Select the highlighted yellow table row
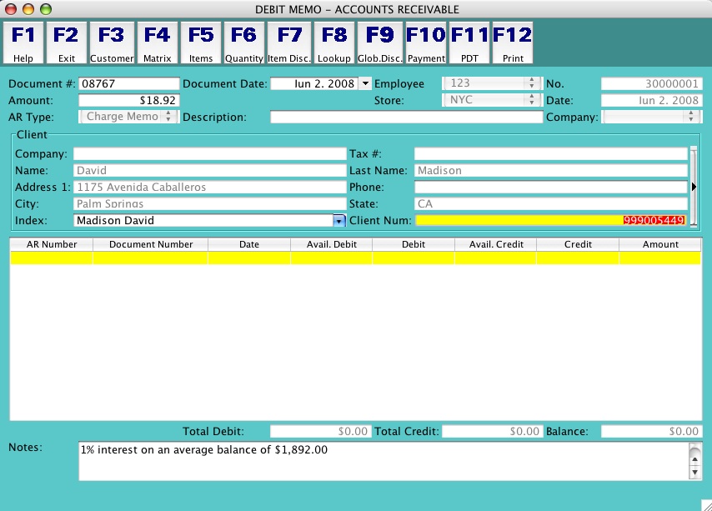 (355, 258)
